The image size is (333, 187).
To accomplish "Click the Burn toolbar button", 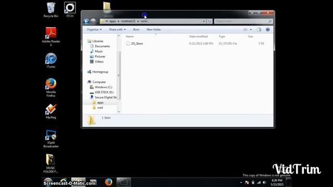I will coord(136,30).
